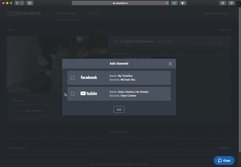Switch to the Channels tab
Image resolution: width=241 pixels, height=167 pixels.
click(x=93, y=13)
